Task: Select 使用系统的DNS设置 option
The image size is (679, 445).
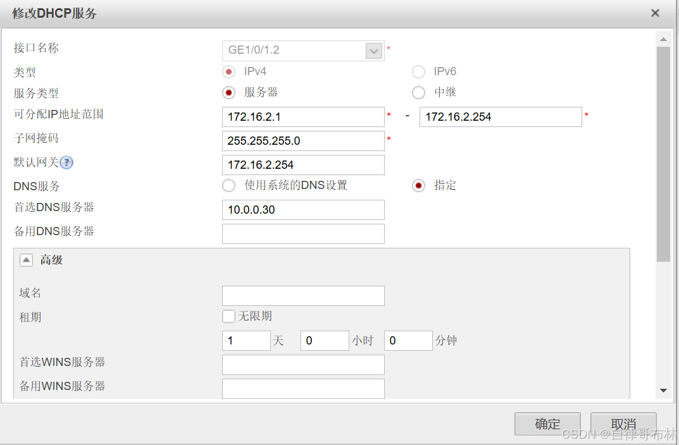Action: (228, 186)
